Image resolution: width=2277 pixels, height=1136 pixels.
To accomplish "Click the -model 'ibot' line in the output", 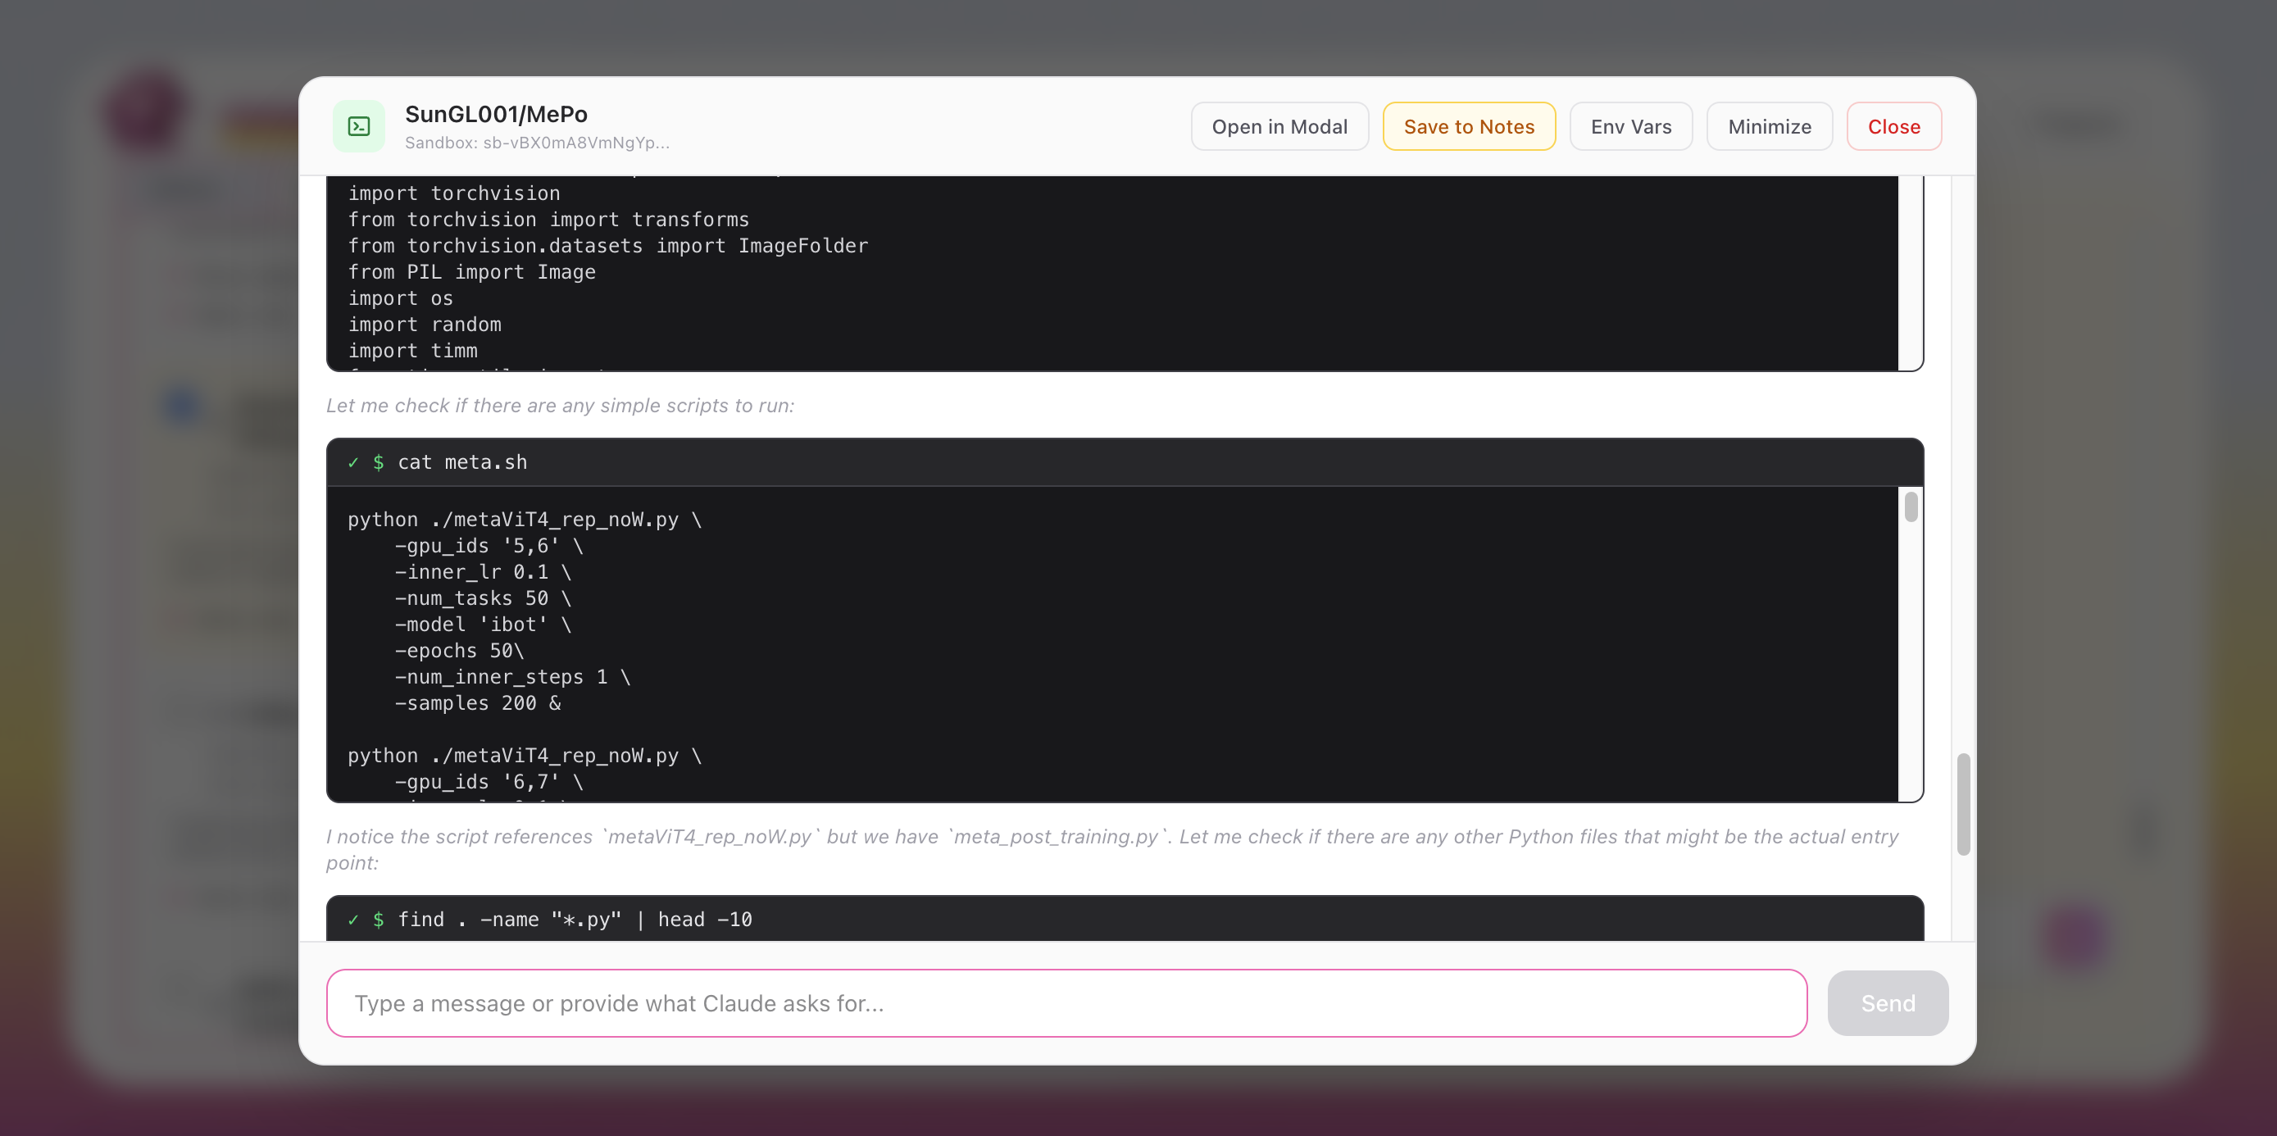I will 483,624.
